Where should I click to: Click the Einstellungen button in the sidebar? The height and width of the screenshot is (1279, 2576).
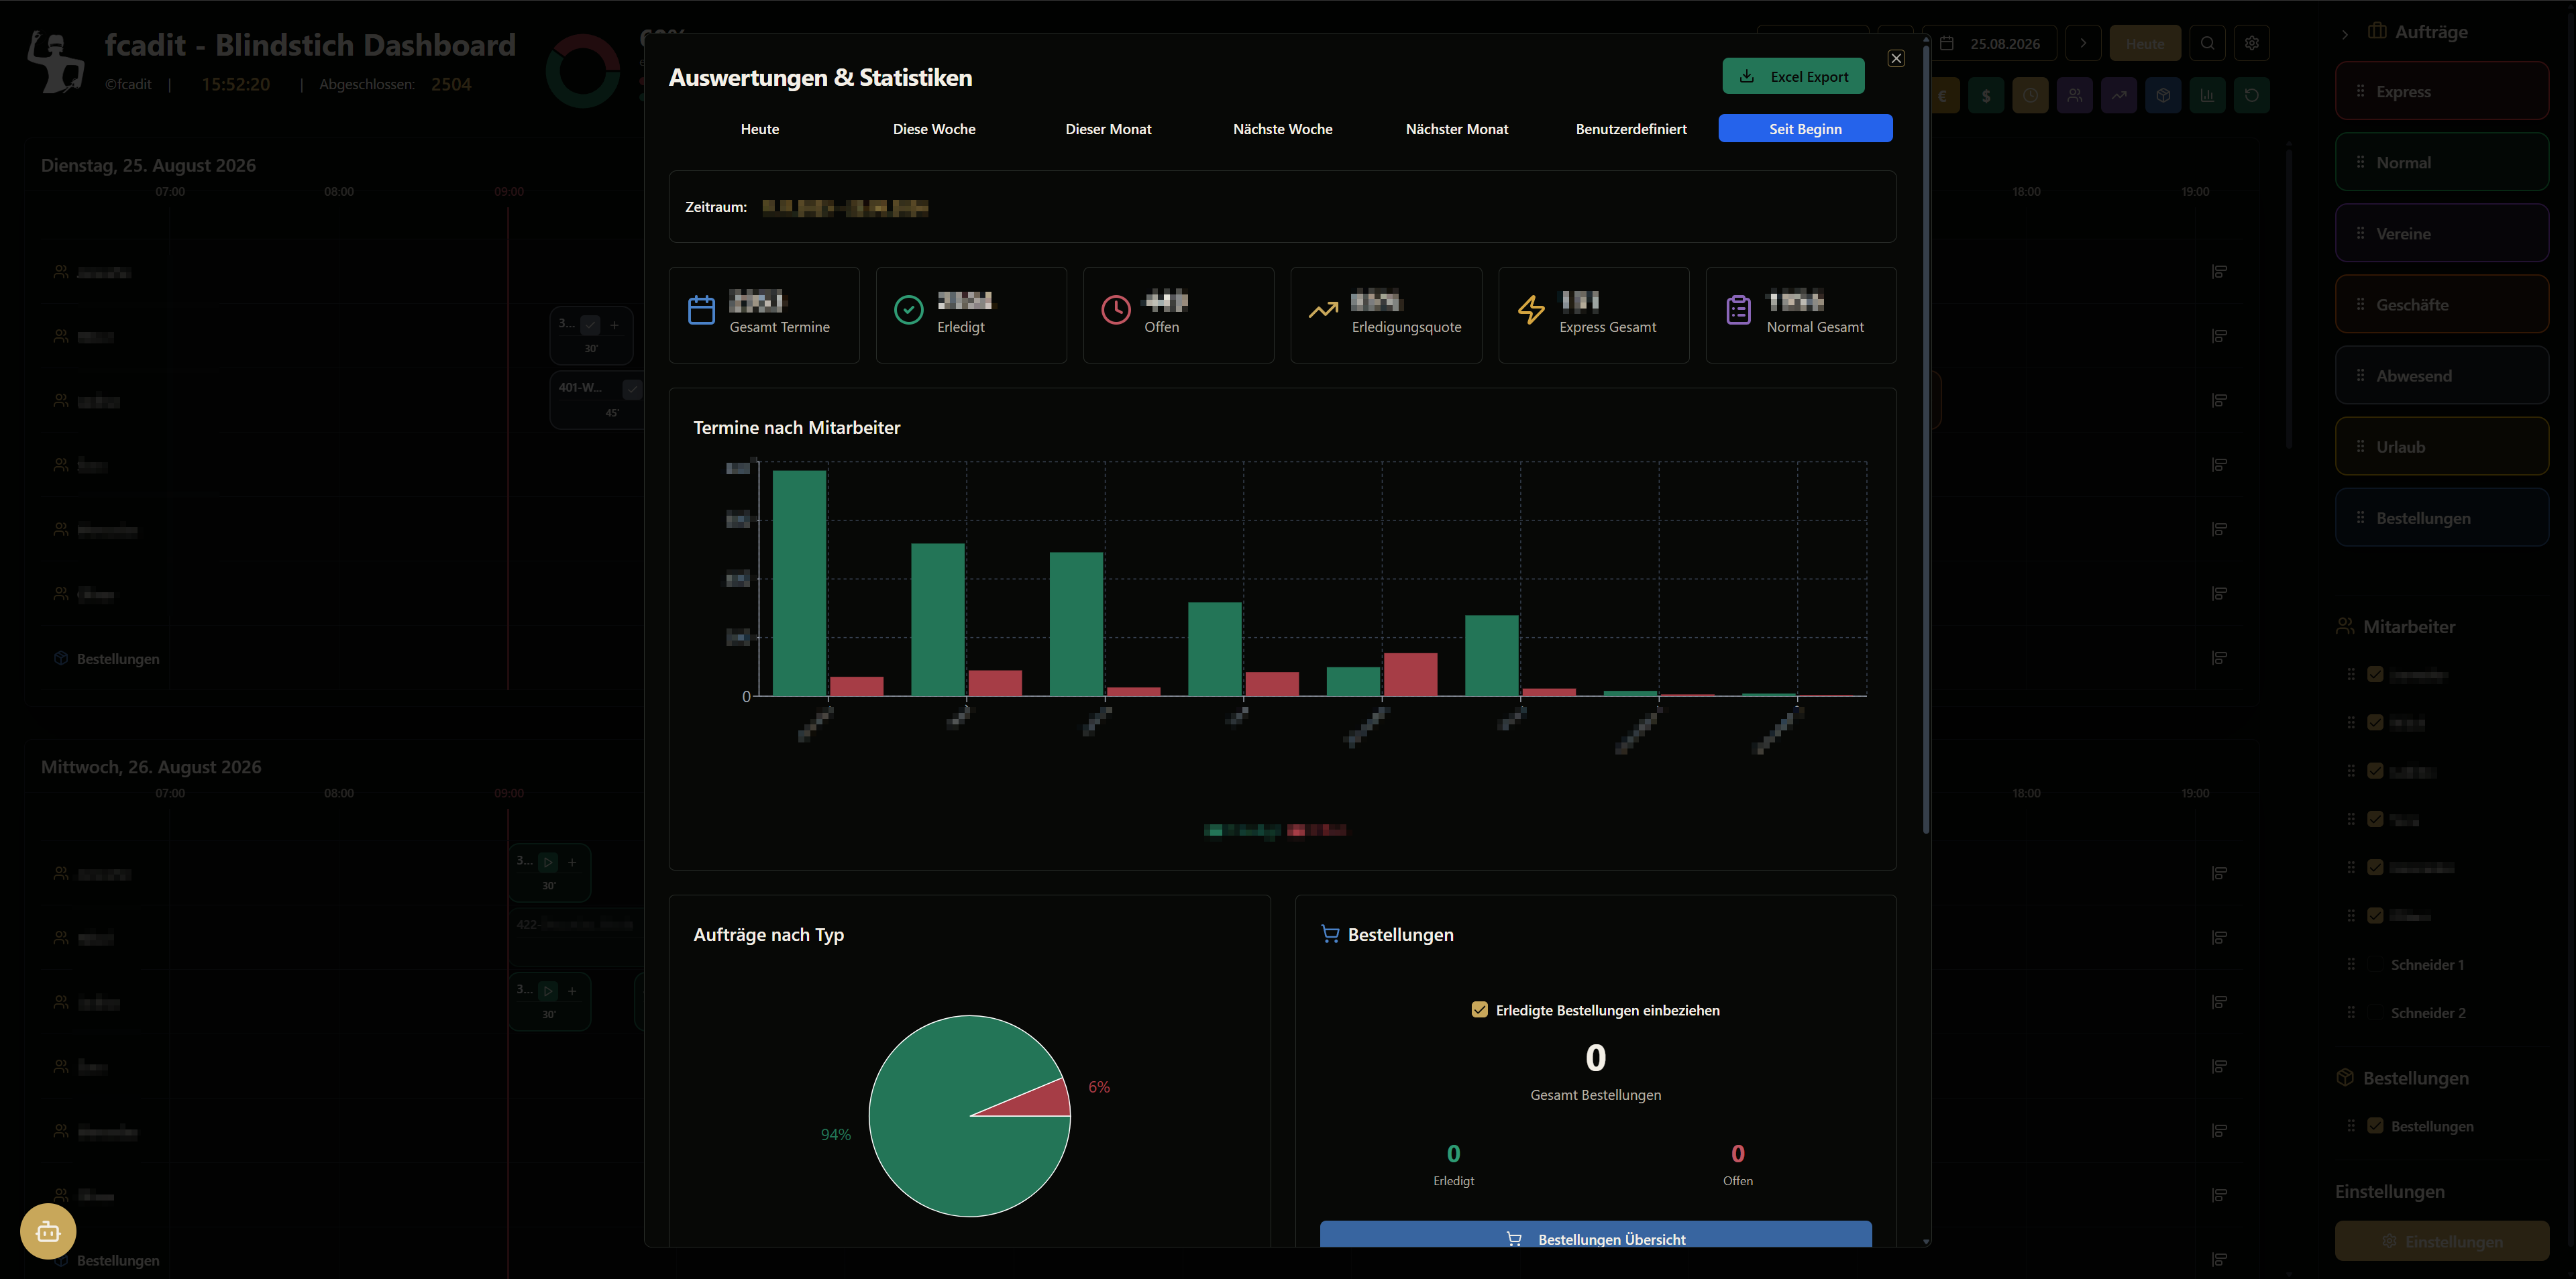point(2441,1240)
